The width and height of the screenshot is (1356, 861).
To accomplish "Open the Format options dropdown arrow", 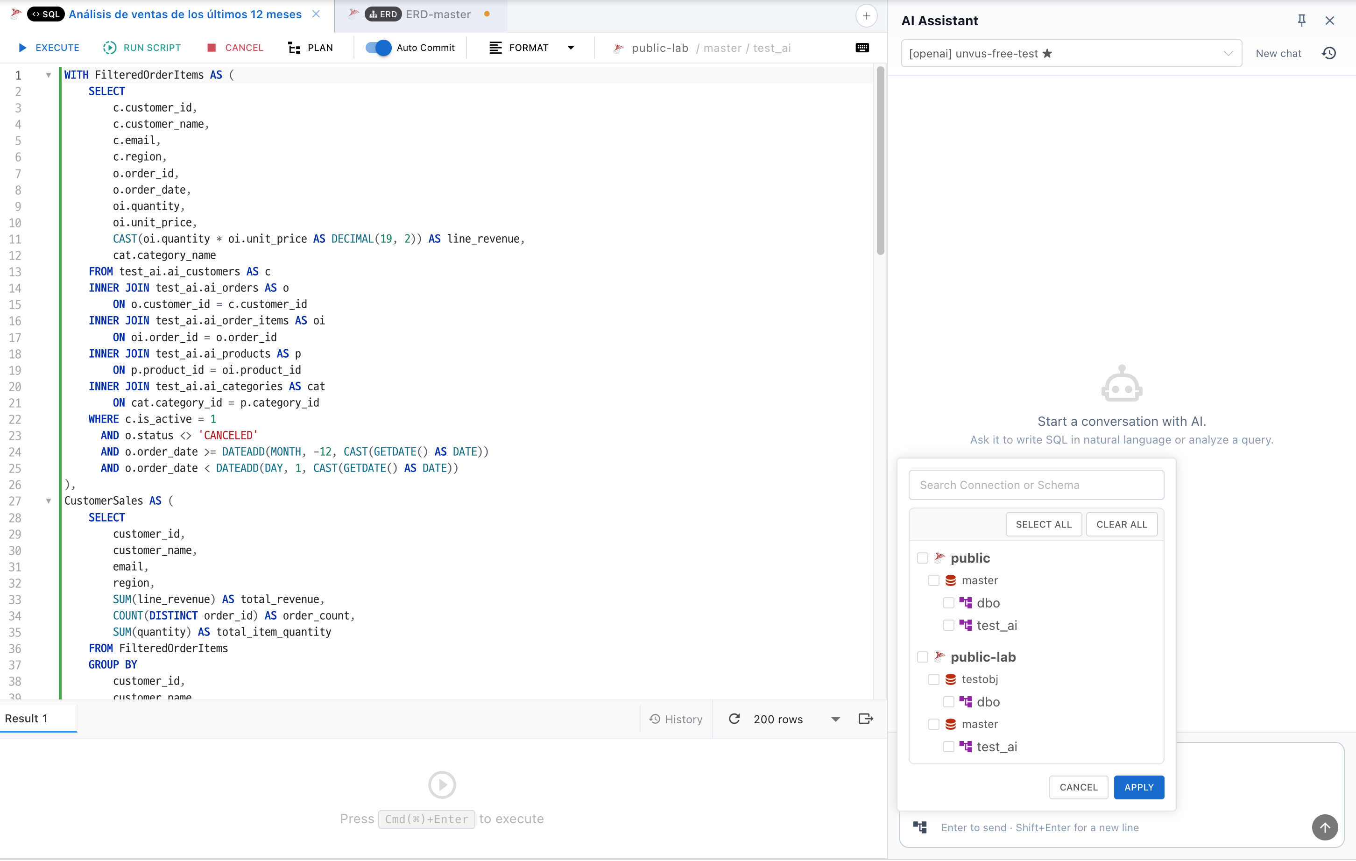I will tap(571, 48).
